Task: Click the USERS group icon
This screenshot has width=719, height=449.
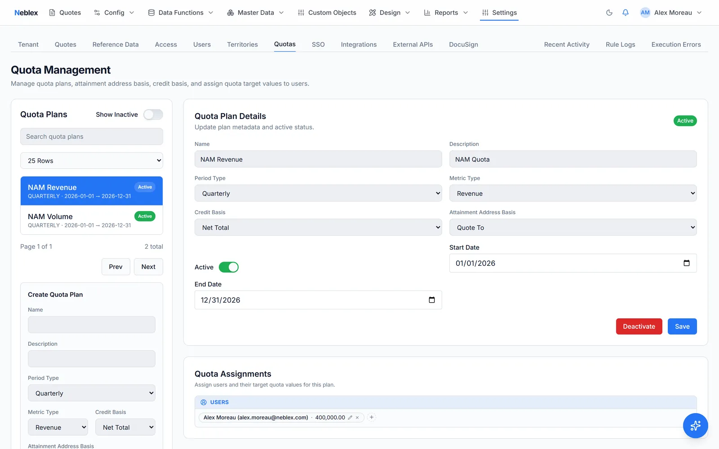Action: tap(204, 402)
